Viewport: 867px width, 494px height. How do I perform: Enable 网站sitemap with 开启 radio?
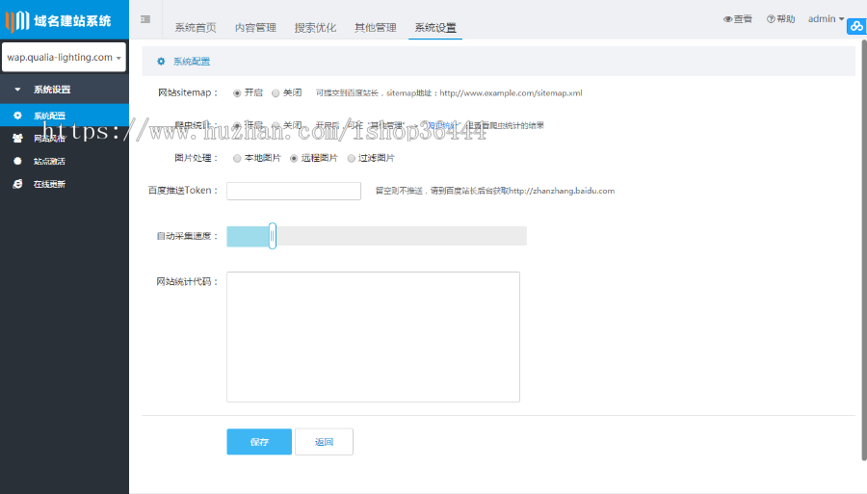pos(237,93)
